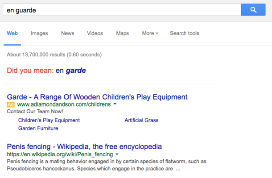Click the adiamondandson.com green URL

pos(64,104)
